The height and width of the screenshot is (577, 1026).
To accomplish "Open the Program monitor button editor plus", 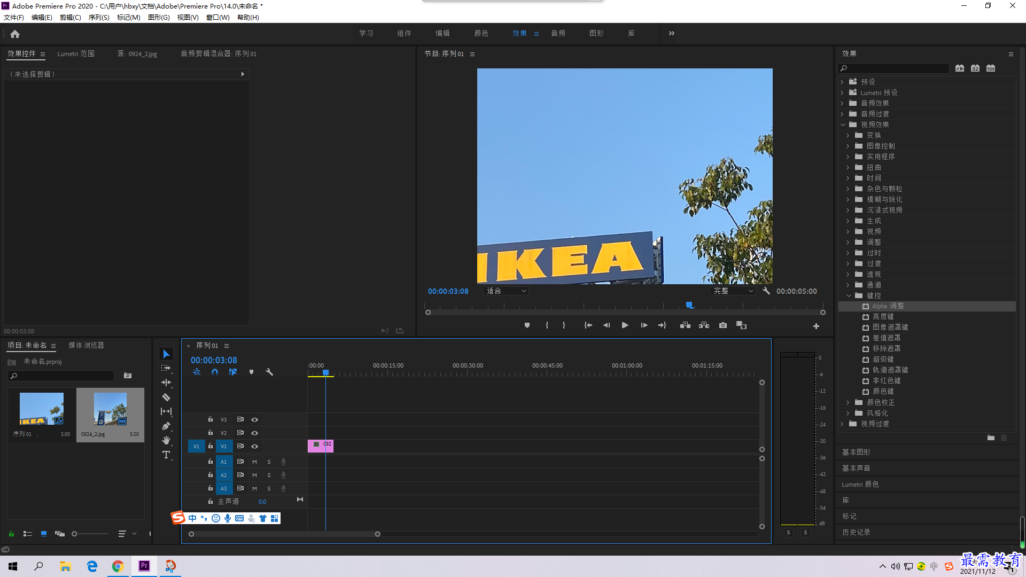I will point(816,326).
